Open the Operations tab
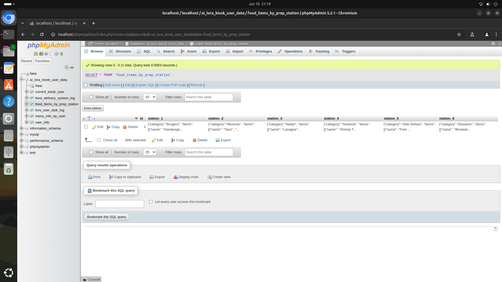This screenshot has width=502, height=282. coord(290,51)
